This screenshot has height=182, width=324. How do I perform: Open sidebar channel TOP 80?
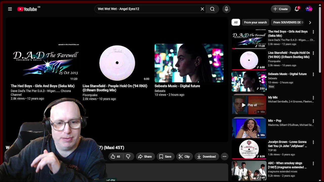click(273, 150)
